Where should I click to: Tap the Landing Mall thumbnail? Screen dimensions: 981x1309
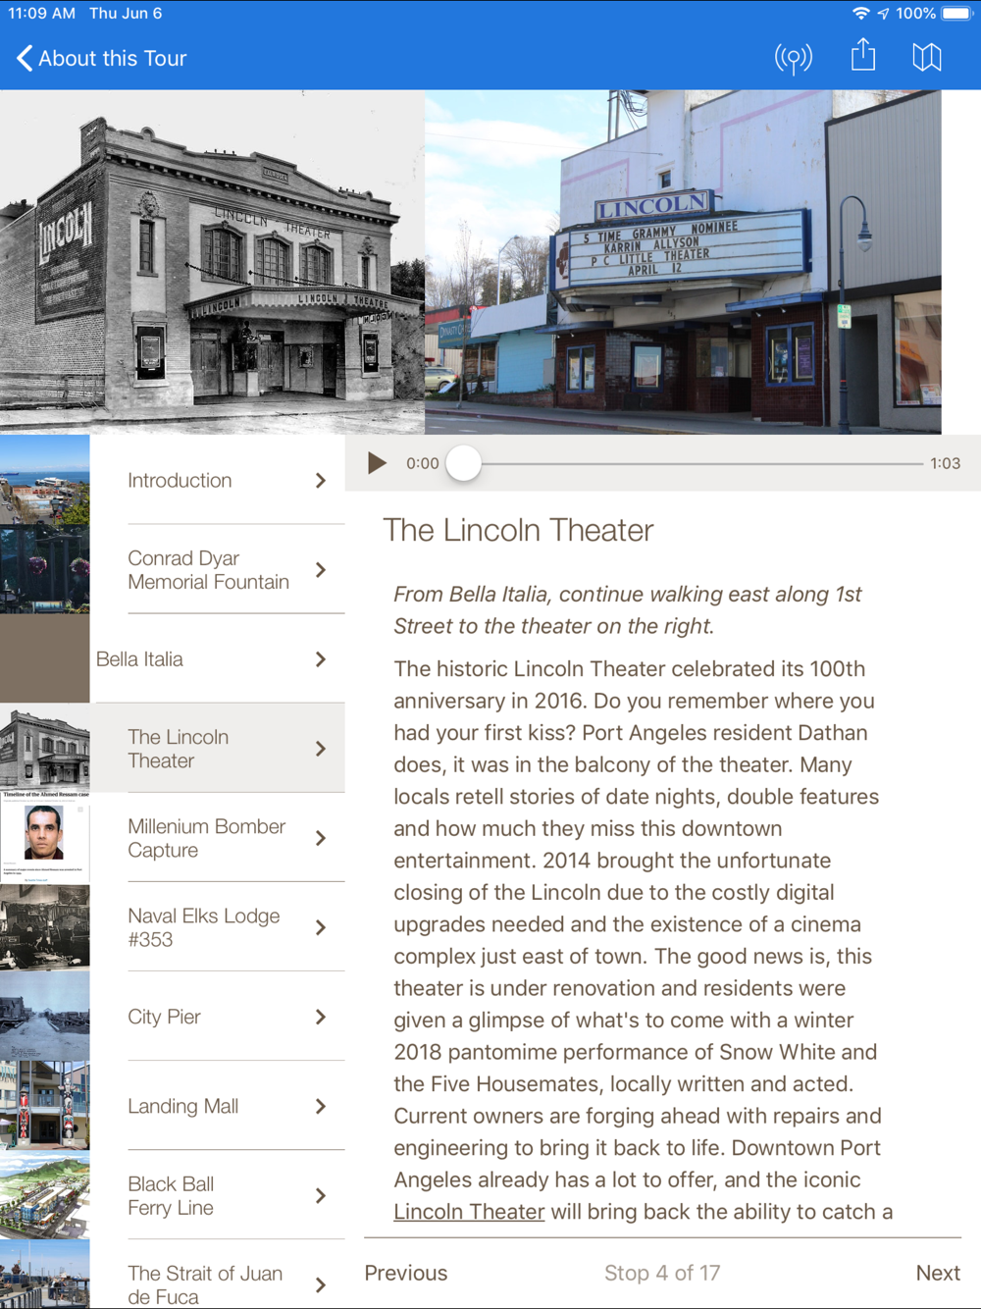click(x=45, y=1105)
